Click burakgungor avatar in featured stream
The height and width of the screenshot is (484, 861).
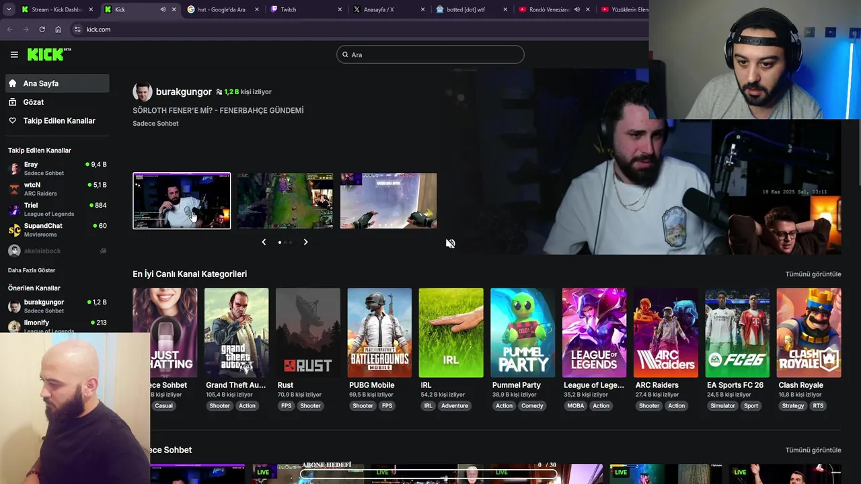pyautogui.click(x=142, y=92)
